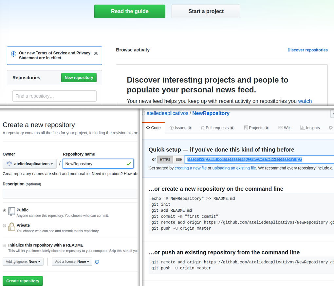The image size is (334, 286).
Task: Open the repository Settings gear icon
Action: click(x=330, y=128)
